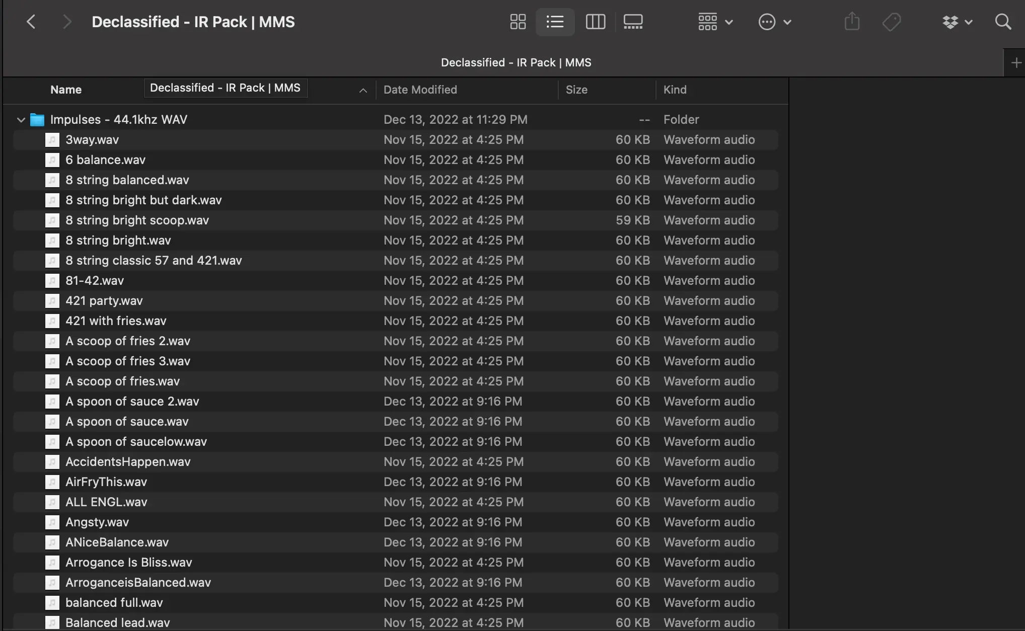Viewport: 1025px width, 631px height.
Task: Sort by the Kind column header
Action: point(675,90)
